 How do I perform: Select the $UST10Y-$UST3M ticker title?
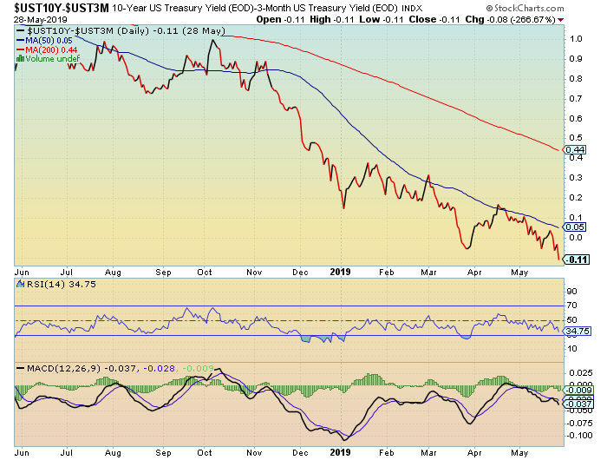[55, 7]
